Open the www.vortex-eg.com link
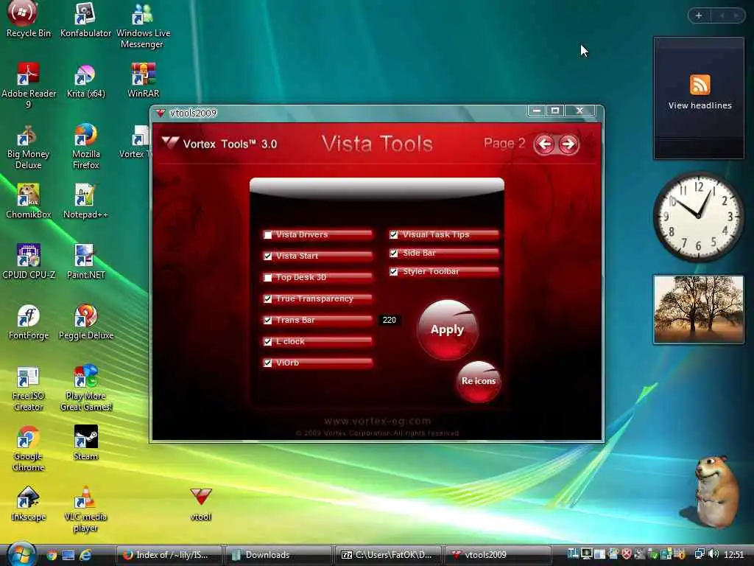 click(x=378, y=421)
